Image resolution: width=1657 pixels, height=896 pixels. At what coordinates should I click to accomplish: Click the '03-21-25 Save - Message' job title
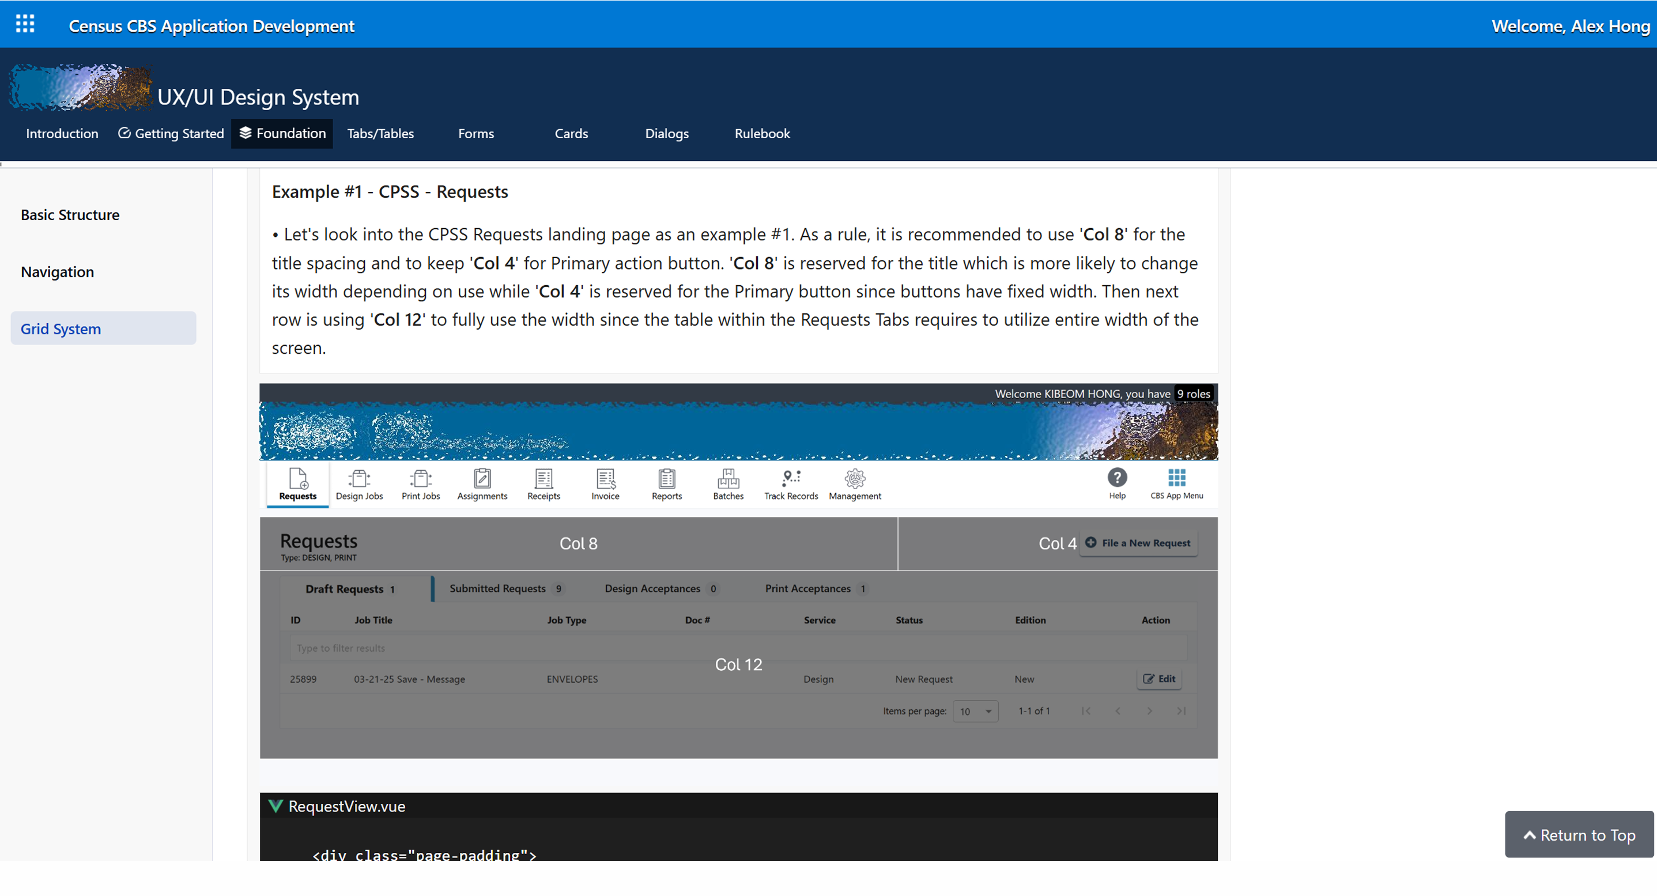coord(409,679)
